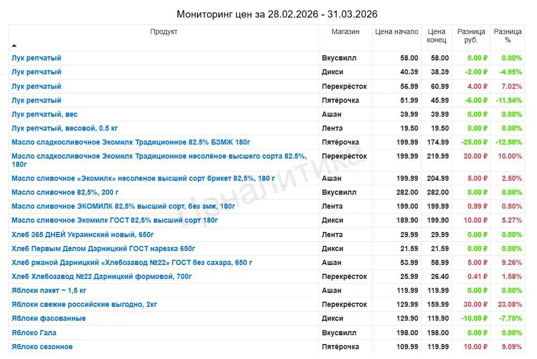Screen dimensions: 537x359
Task: Open Яблоки пакет ~ 1,5 кг link
Action: [x=49, y=290]
